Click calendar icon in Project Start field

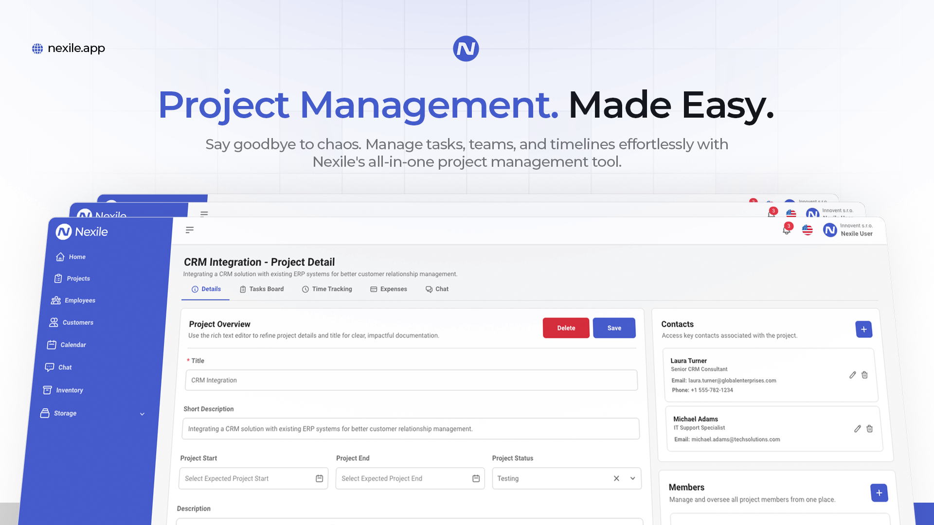pyautogui.click(x=319, y=478)
